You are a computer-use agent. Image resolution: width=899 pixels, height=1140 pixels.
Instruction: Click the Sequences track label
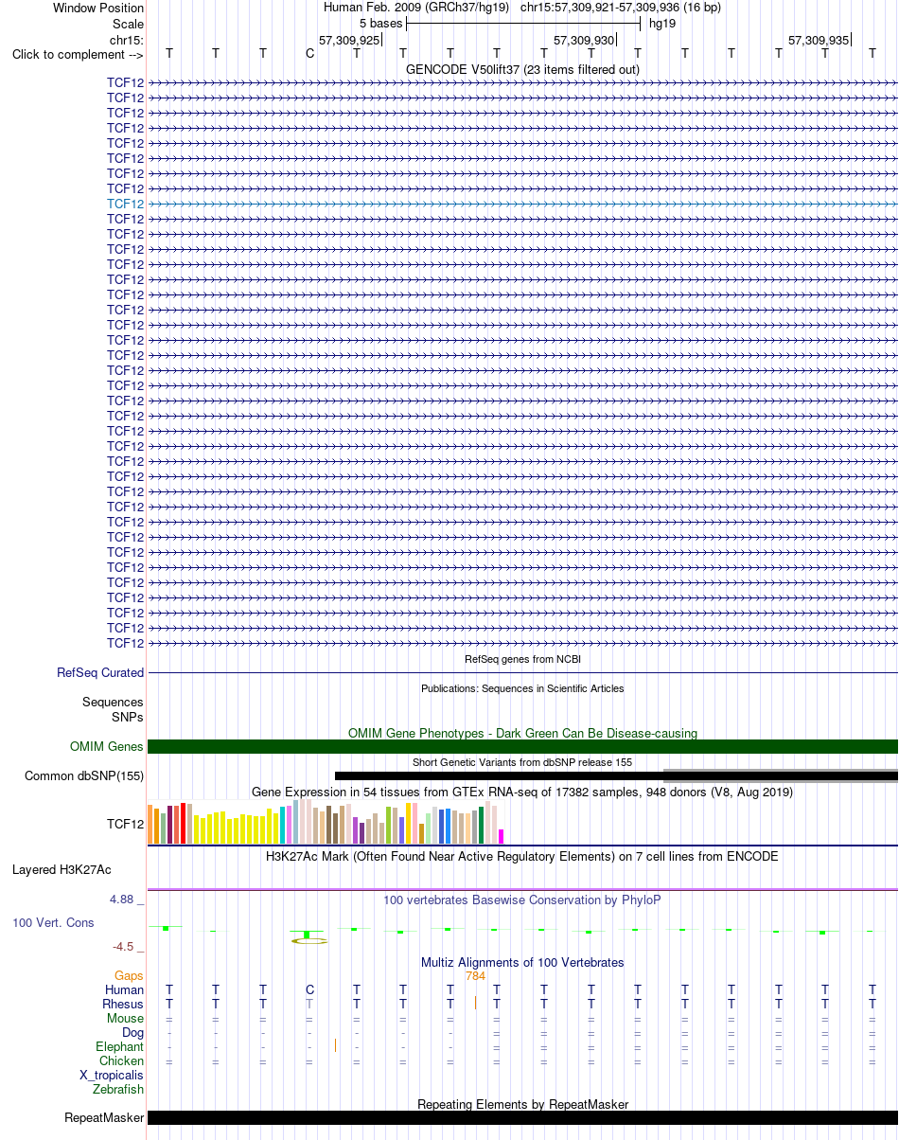coord(113,703)
